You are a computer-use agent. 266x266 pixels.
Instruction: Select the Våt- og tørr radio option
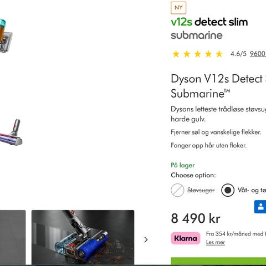coord(228,190)
